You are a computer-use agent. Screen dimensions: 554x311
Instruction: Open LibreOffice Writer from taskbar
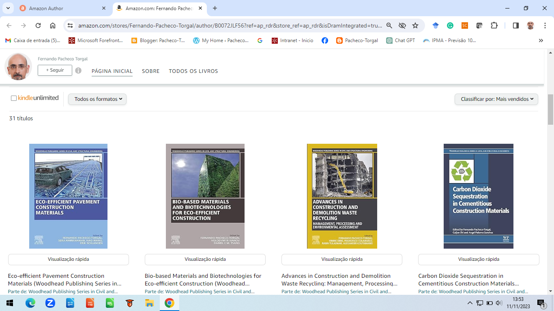70,303
